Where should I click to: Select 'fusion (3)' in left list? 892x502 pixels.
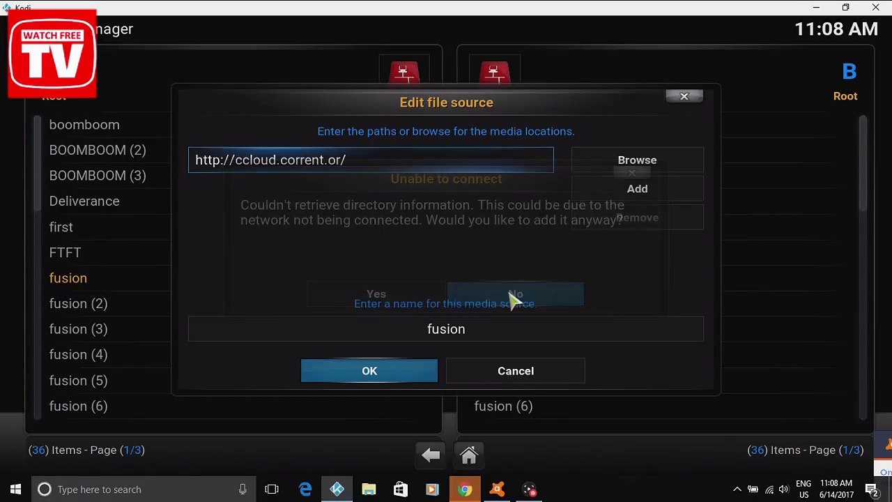(78, 329)
